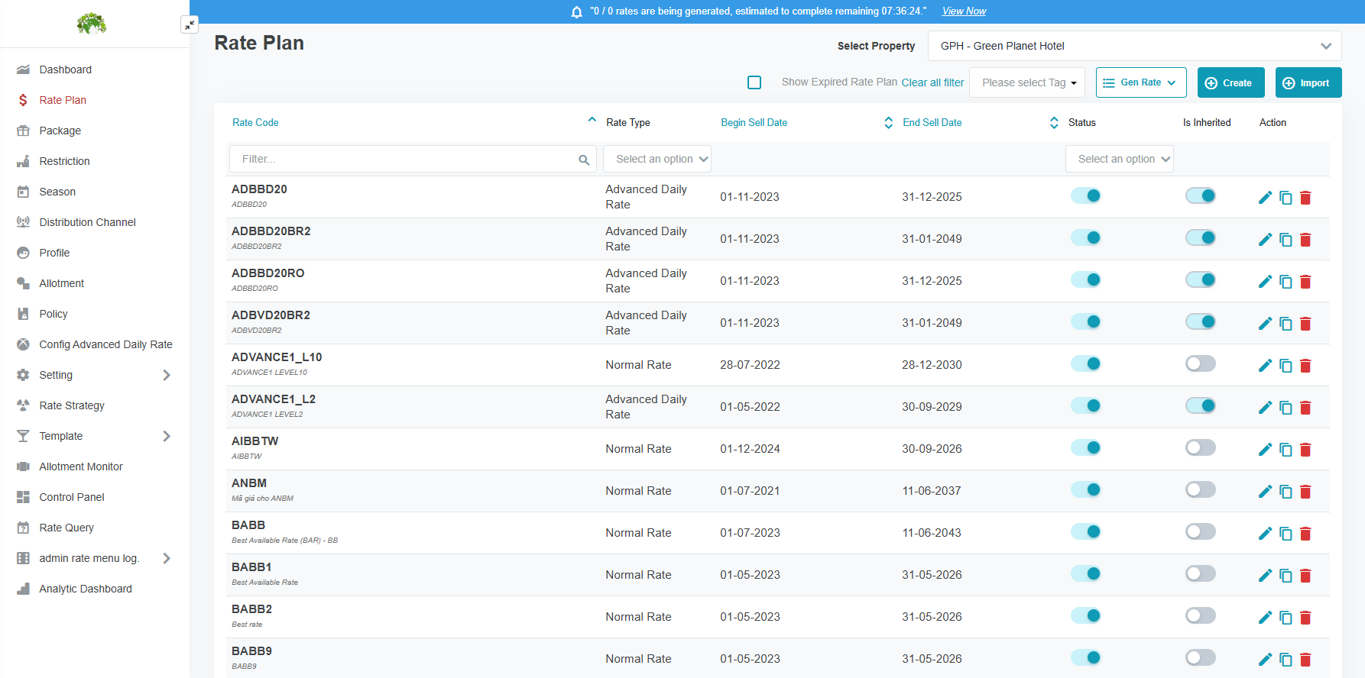The height and width of the screenshot is (678, 1365).
Task: Toggle status switch for ADVANCE1_L10
Action: (x=1085, y=364)
